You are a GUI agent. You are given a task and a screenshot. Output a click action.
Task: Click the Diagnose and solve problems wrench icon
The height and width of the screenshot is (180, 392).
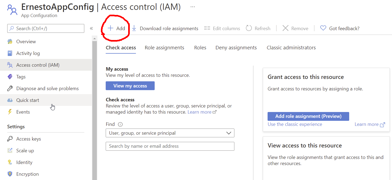click(10, 89)
